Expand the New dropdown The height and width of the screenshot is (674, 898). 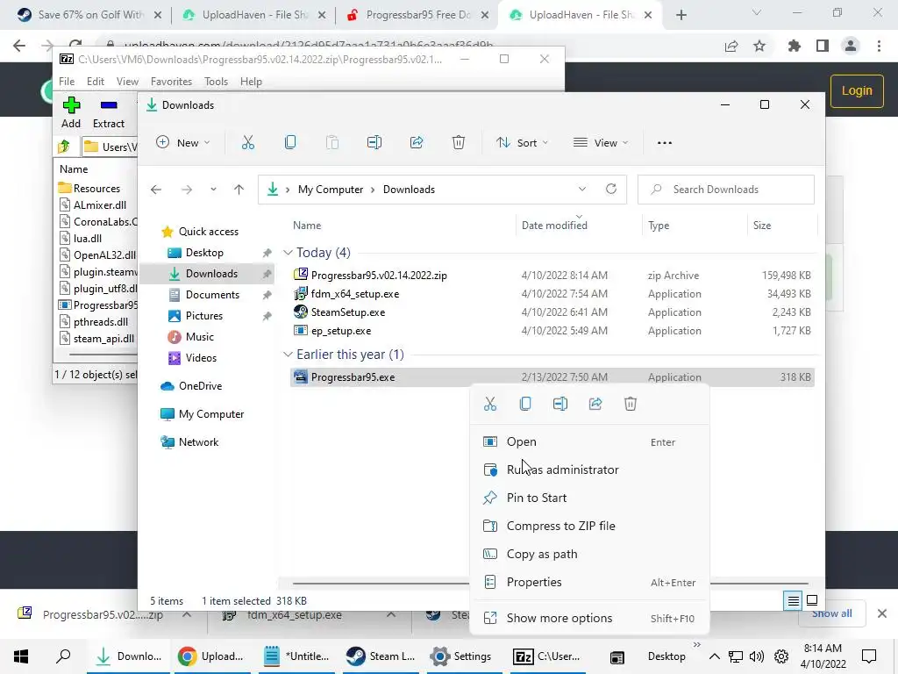coord(183,143)
